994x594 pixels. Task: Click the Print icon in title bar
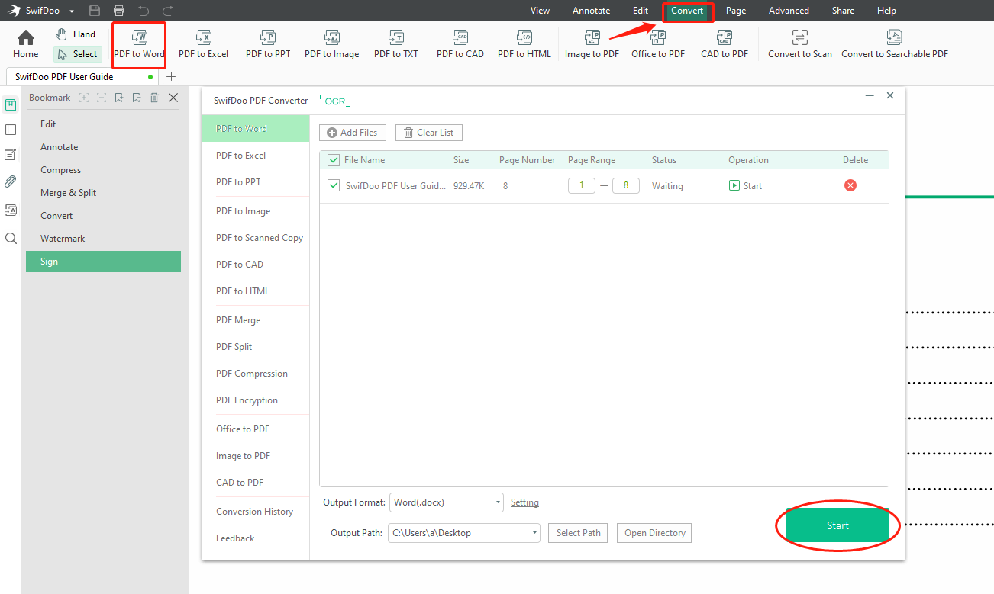119,11
